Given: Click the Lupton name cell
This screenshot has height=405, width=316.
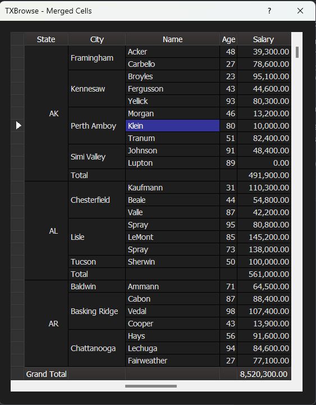Looking at the screenshot, I should pos(172,163).
